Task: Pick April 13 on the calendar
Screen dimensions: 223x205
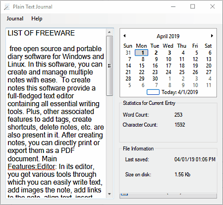Action: point(209,59)
